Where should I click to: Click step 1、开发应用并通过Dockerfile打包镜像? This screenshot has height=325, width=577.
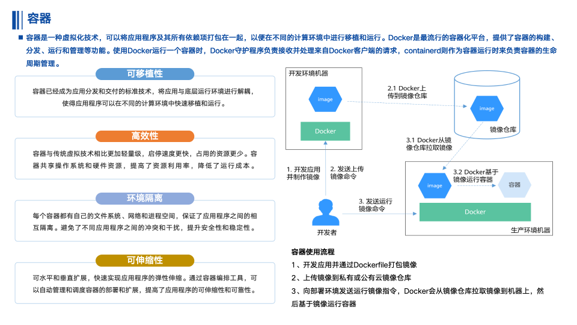coord(354,265)
